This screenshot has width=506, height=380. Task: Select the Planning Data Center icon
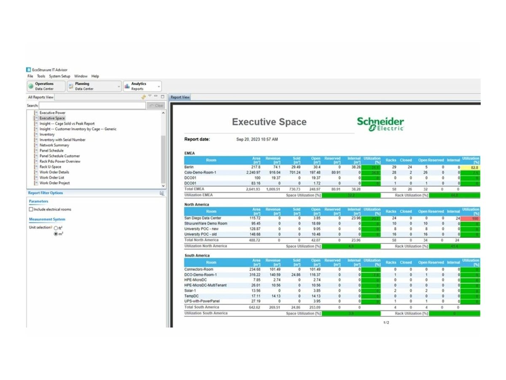70,86
